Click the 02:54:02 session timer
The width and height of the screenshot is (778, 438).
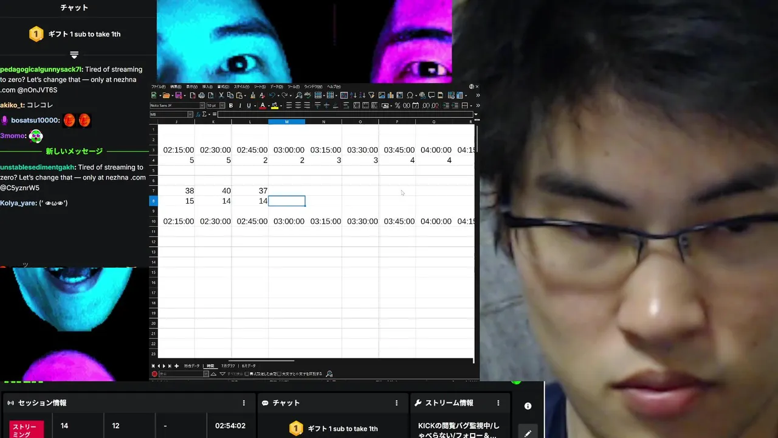click(230, 426)
